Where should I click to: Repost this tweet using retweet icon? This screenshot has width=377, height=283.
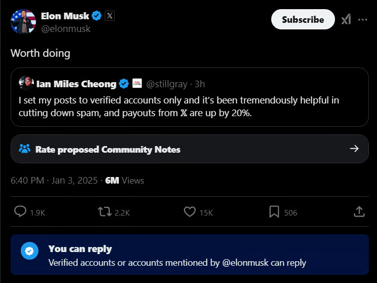tap(104, 211)
